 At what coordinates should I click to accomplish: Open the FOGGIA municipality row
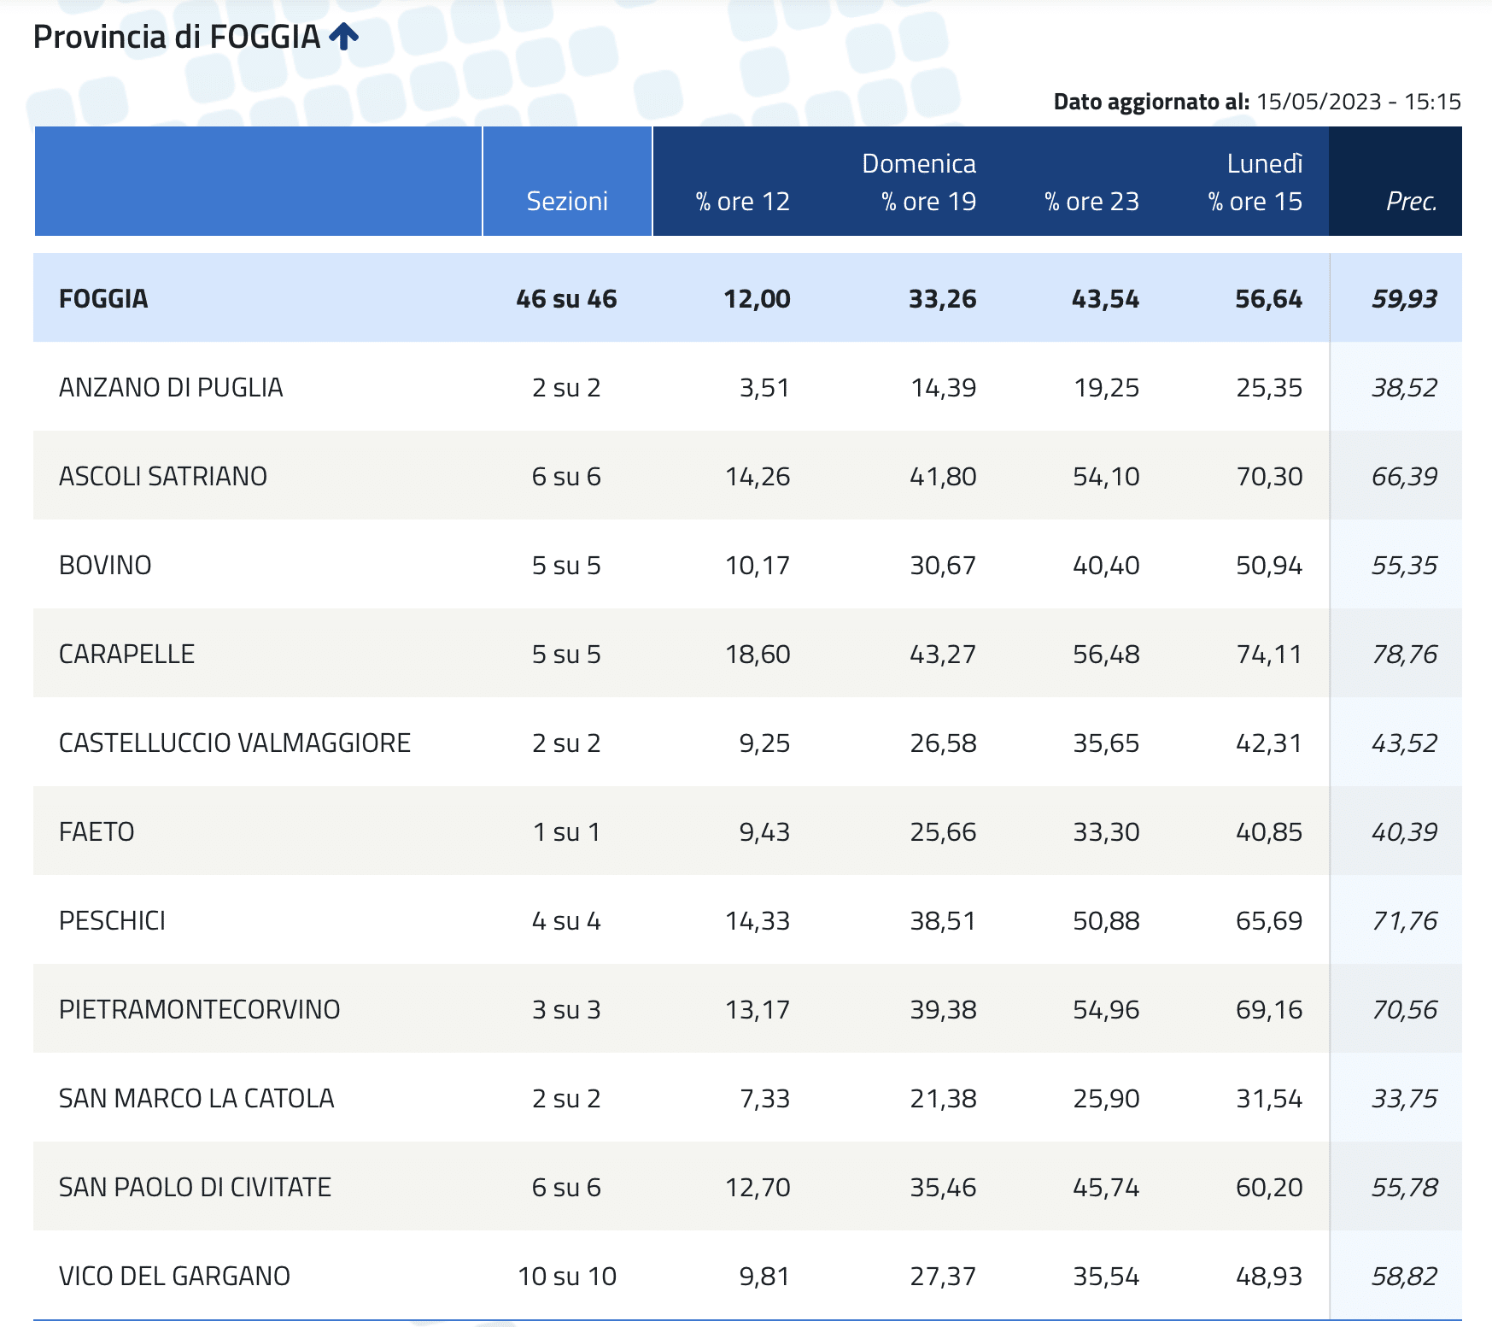tap(103, 298)
